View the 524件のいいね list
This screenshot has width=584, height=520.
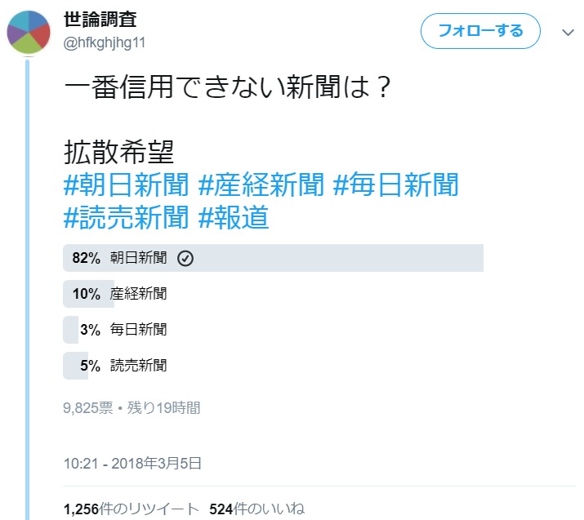click(x=257, y=509)
